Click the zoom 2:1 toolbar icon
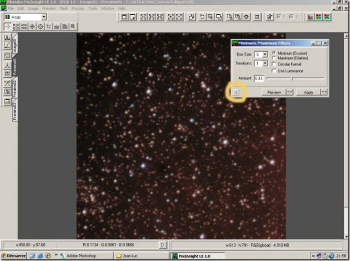Image resolution: width=350 pixels, height=261 pixels. point(152,17)
